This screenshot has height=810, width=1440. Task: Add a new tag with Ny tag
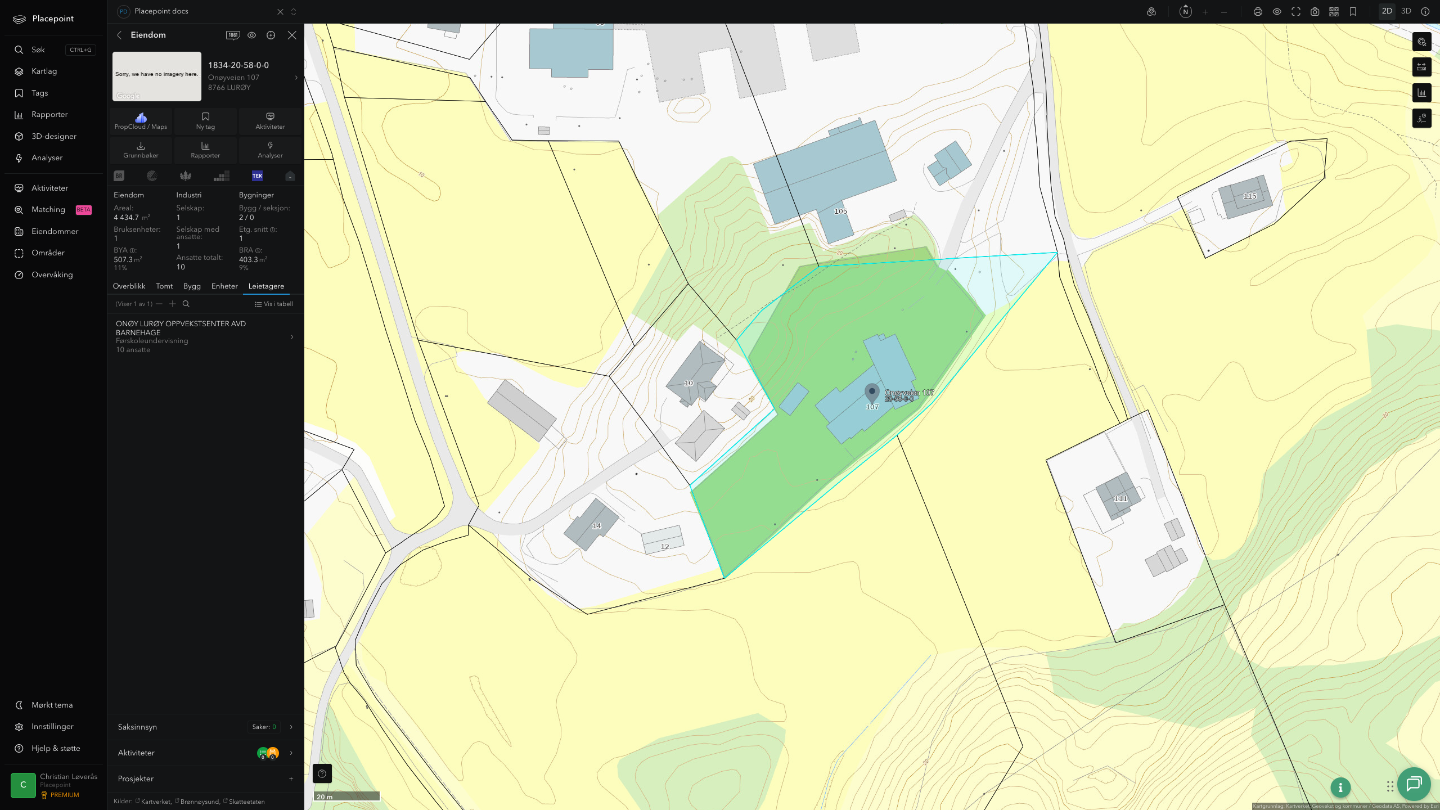205,121
